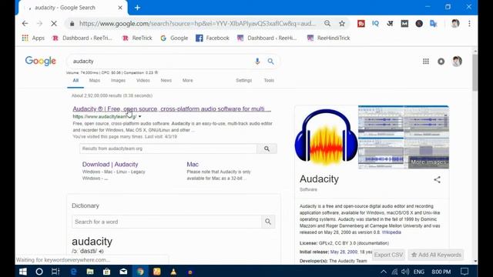
Task: Open Audacity official site result link
Action: pos(172,108)
